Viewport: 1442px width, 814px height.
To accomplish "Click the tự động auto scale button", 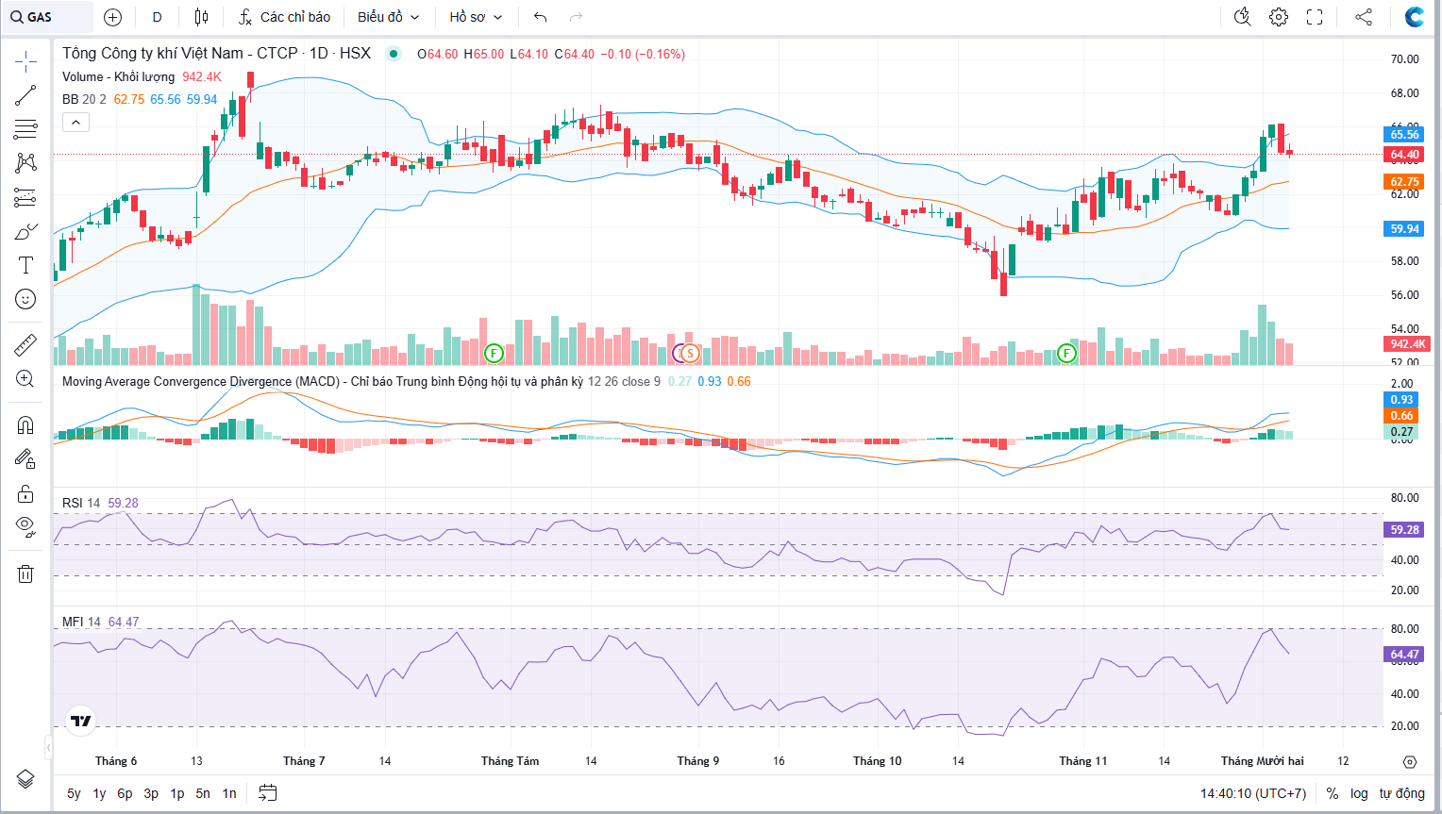I will click(x=1401, y=793).
